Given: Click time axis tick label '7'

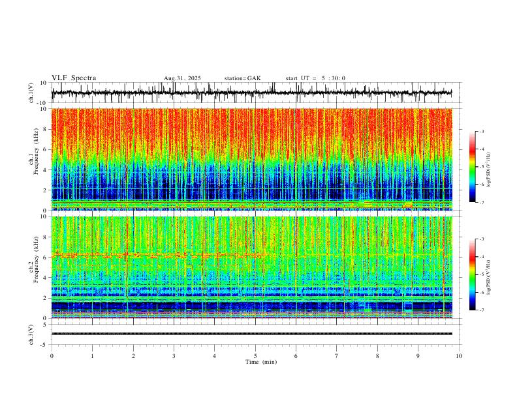Looking at the screenshot, I should (x=337, y=356).
